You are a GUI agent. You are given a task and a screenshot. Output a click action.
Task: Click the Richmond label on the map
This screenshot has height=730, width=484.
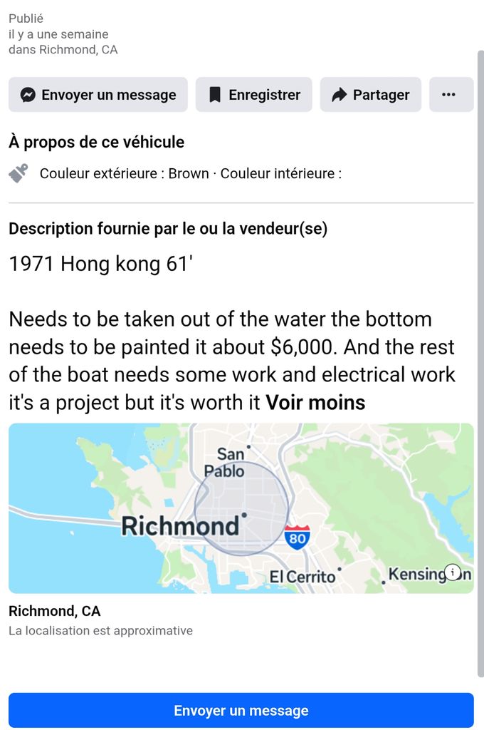[180, 526]
